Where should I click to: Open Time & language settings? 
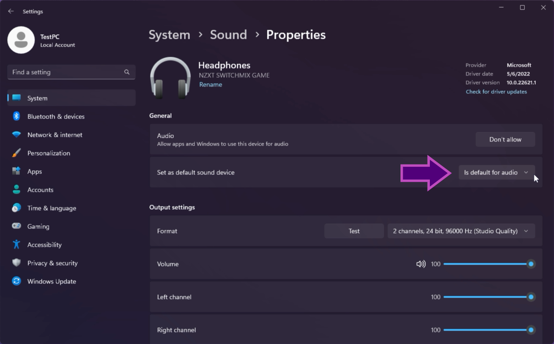point(71,208)
